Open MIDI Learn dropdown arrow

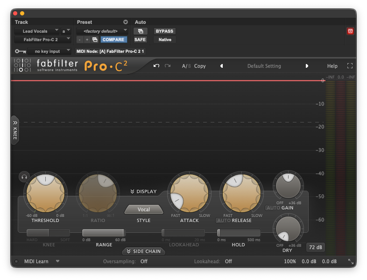[x=57, y=261]
